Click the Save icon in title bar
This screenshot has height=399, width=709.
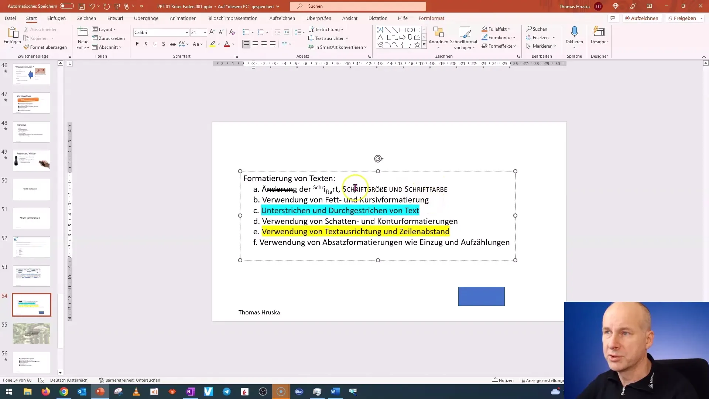click(x=82, y=6)
